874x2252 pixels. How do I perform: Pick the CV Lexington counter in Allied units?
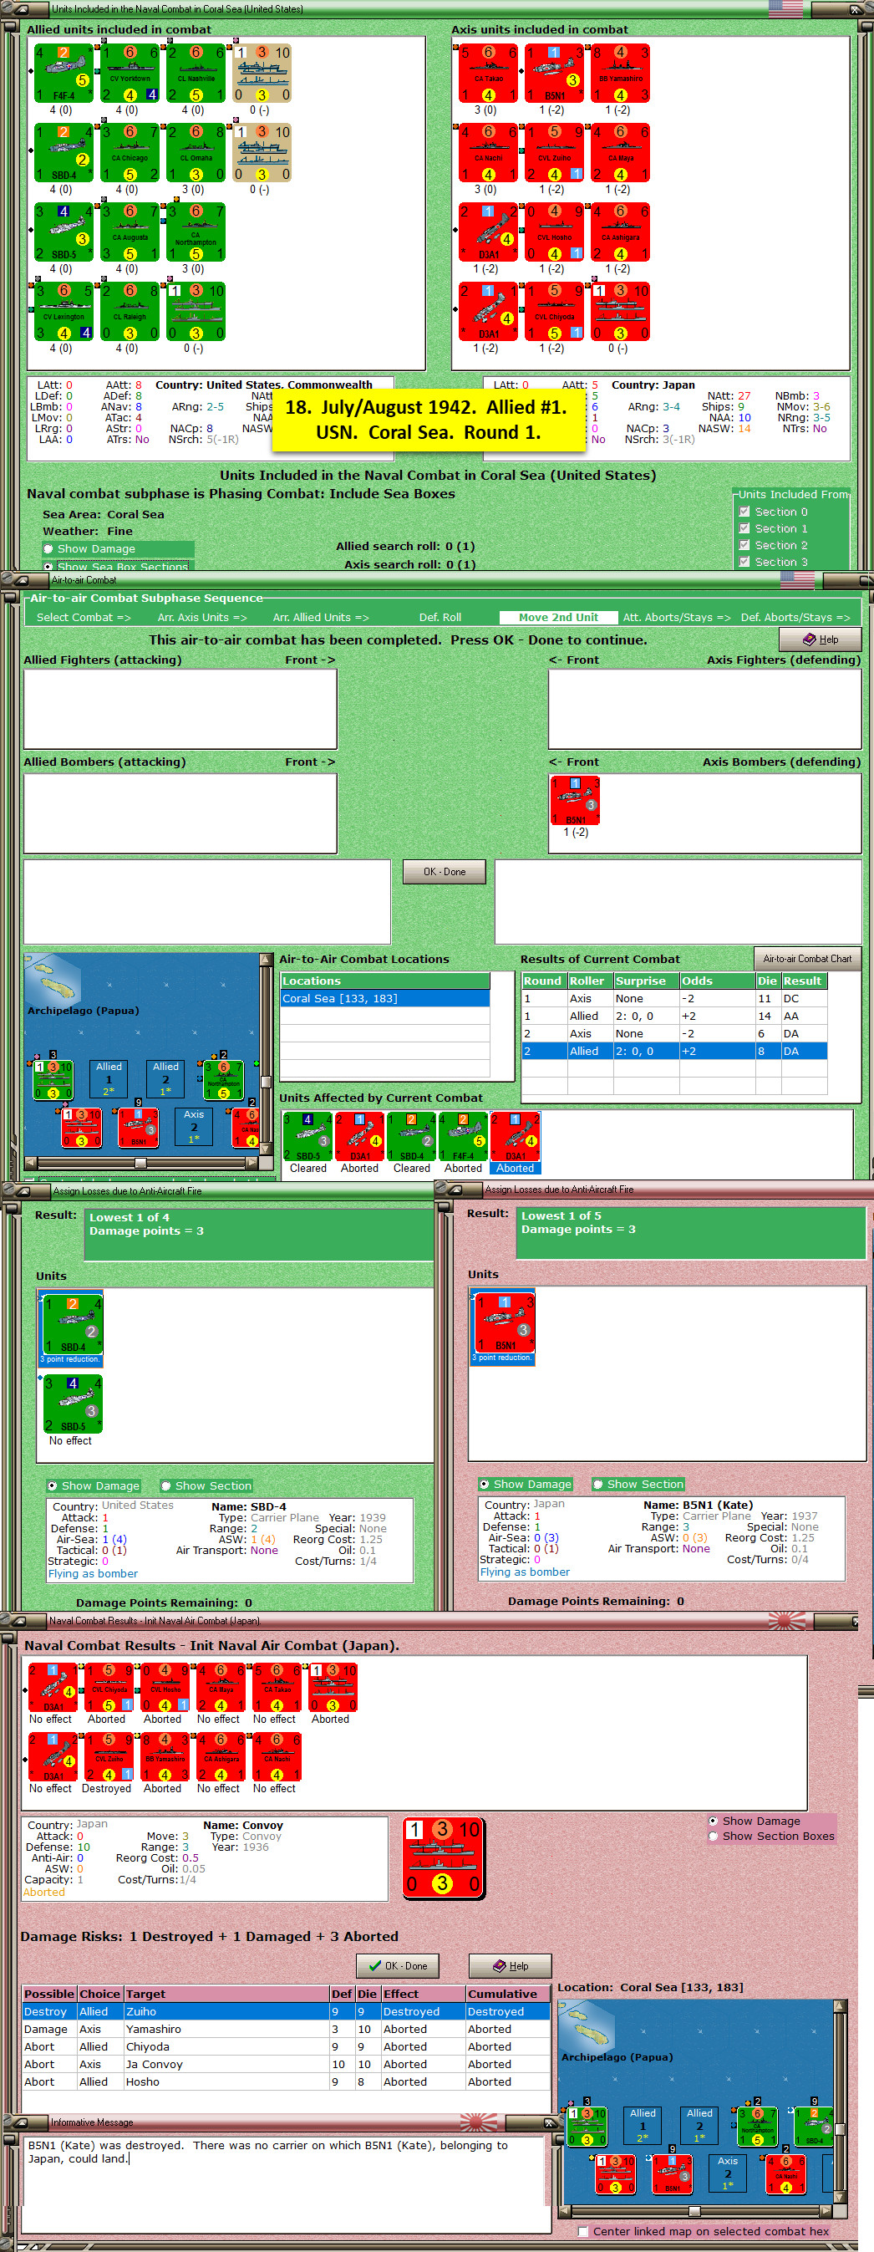click(x=64, y=311)
